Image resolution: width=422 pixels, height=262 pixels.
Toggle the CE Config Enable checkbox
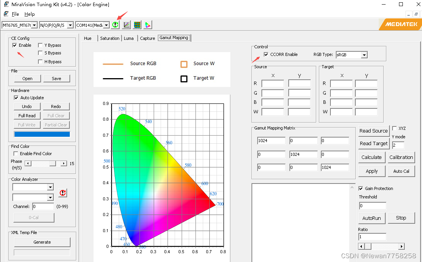pos(15,45)
